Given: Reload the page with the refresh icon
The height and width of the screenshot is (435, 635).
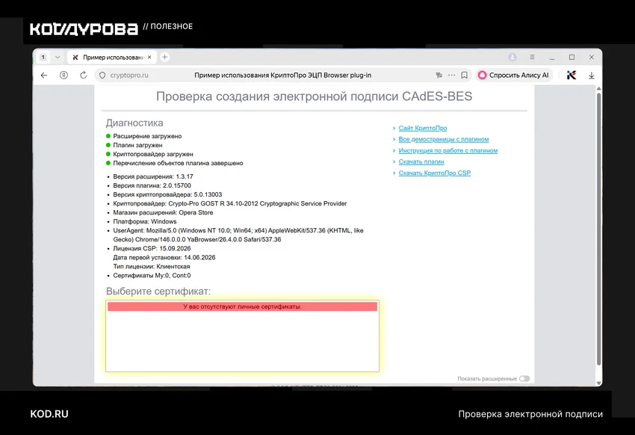Looking at the screenshot, I should 84,75.
